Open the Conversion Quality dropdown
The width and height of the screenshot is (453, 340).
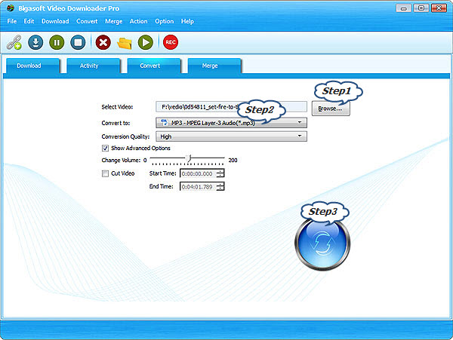231,136
